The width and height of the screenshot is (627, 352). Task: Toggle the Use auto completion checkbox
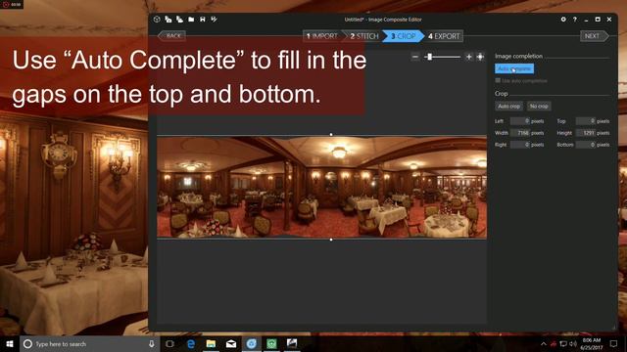(x=498, y=80)
